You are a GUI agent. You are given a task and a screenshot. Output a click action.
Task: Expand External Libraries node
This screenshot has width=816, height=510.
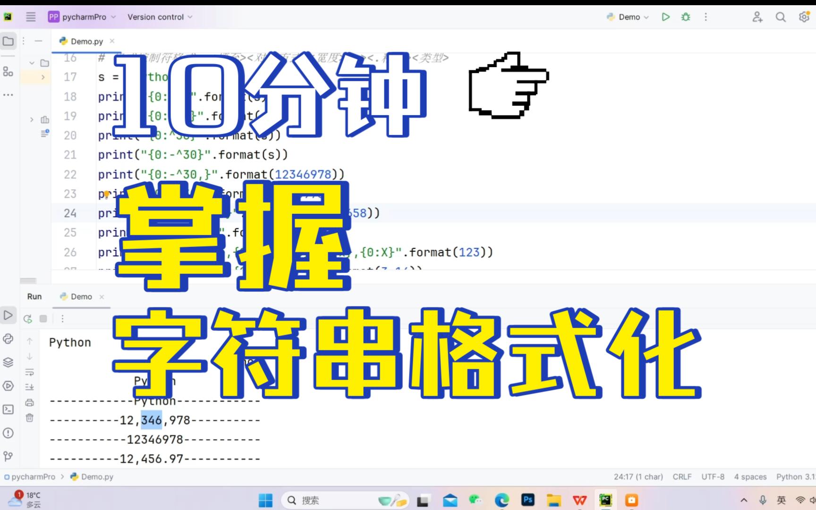click(32, 119)
